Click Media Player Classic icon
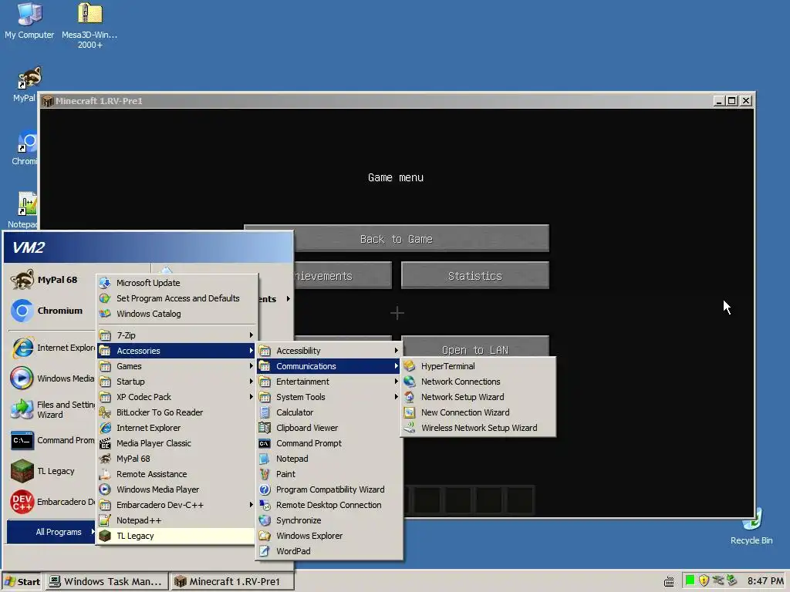Screen dimensions: 790x592 [x=105, y=443]
